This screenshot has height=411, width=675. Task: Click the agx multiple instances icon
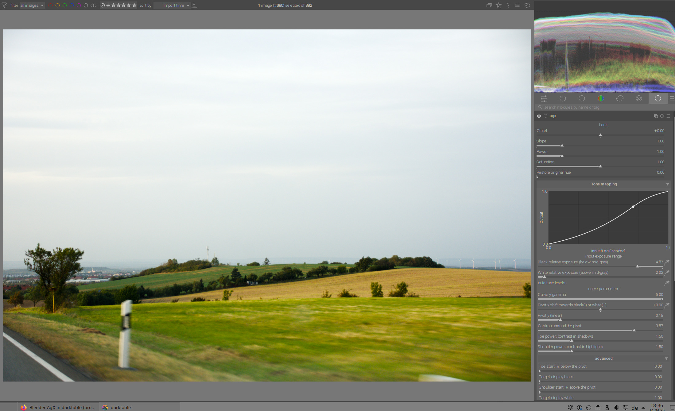coord(656,116)
